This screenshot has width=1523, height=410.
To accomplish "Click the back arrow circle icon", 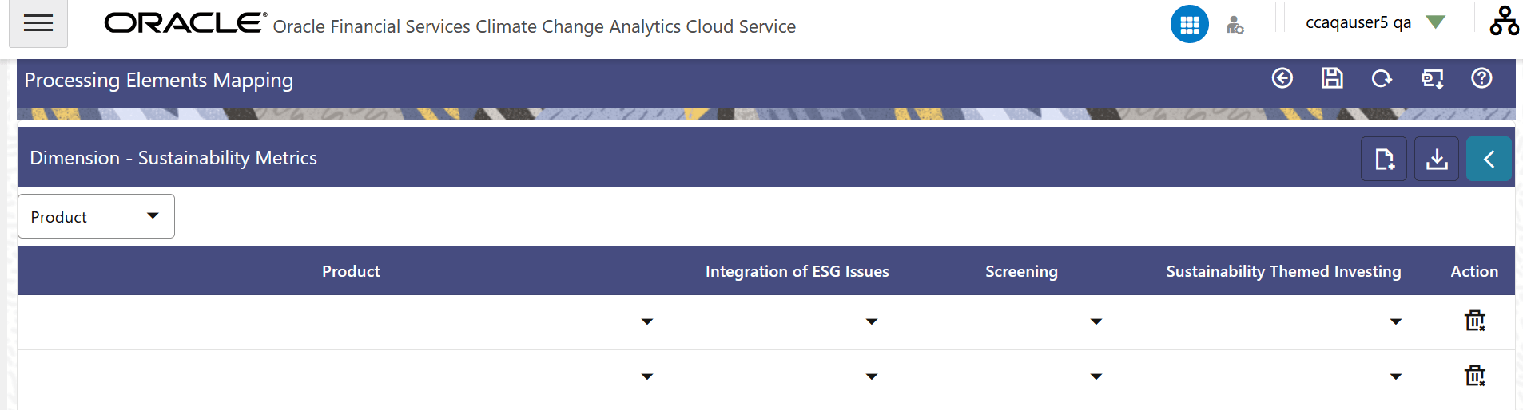I will pos(1282,78).
